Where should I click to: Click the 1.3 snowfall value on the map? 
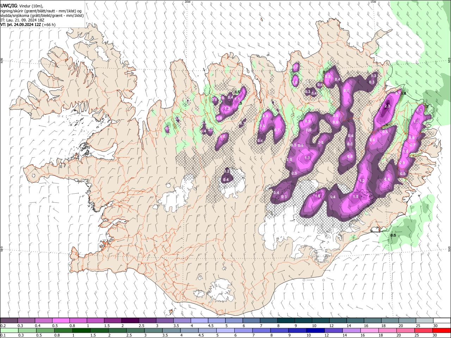point(307,158)
